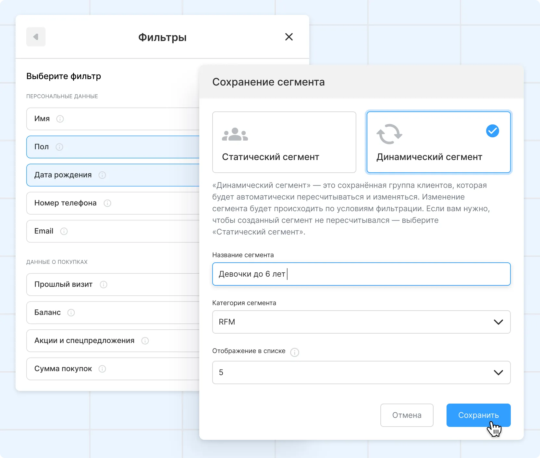Click the back arrow in Фильтры header
540x458 pixels.
36,37
